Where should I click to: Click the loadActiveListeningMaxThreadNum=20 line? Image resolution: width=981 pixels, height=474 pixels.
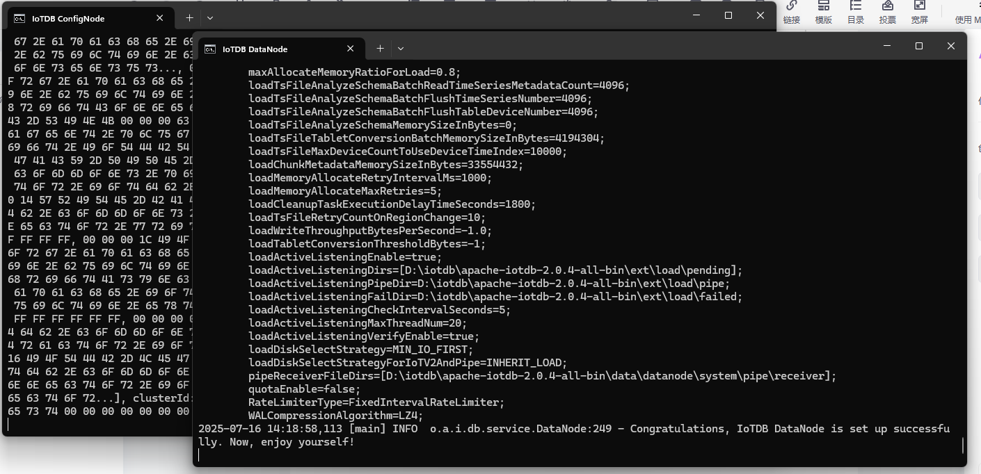tap(358, 323)
